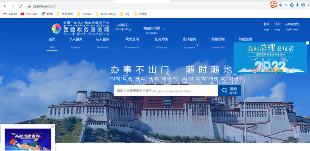Screen dimensions: 310x151
Task: Click the colorful site logo of 西藏政务服务网
Action: click(57, 29)
